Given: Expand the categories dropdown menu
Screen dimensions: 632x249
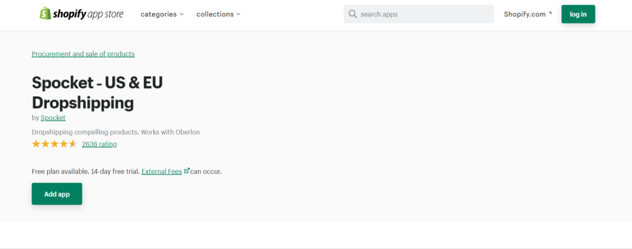Looking at the screenshot, I should [x=162, y=14].
